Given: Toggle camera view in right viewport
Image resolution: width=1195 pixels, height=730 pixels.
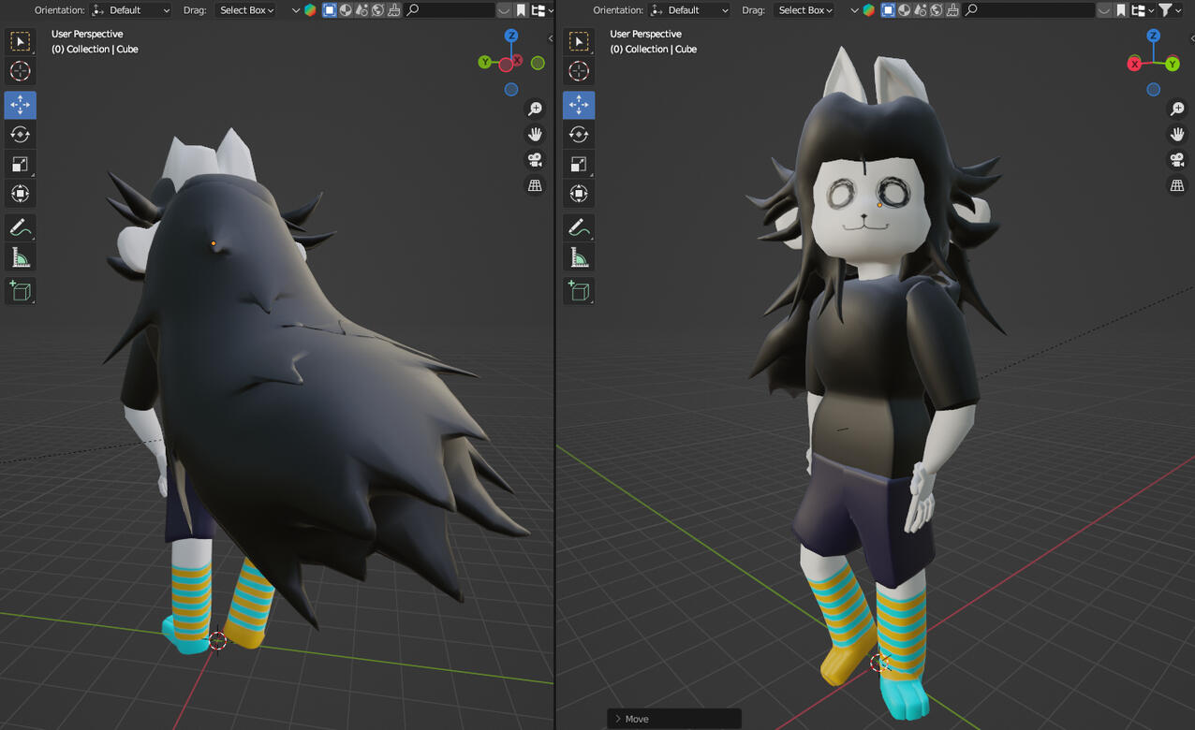Looking at the screenshot, I should pyautogui.click(x=1177, y=160).
